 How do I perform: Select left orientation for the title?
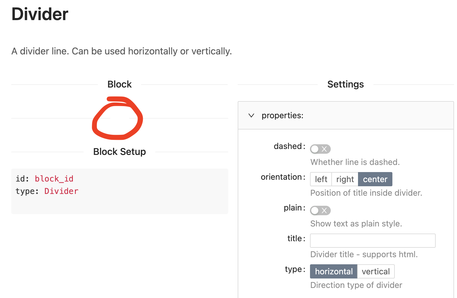321,179
